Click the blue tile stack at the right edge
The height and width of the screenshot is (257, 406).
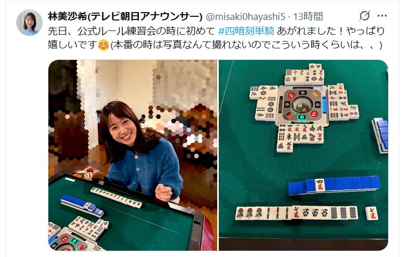coord(380,135)
